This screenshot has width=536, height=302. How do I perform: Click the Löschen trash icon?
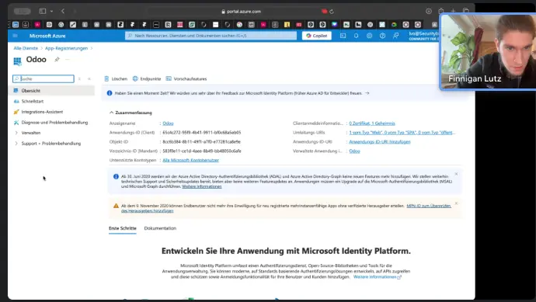tap(106, 78)
